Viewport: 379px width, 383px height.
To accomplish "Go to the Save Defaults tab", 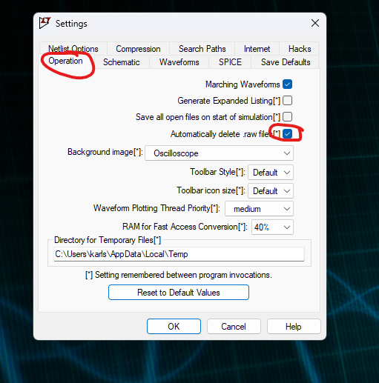I will pos(286,62).
